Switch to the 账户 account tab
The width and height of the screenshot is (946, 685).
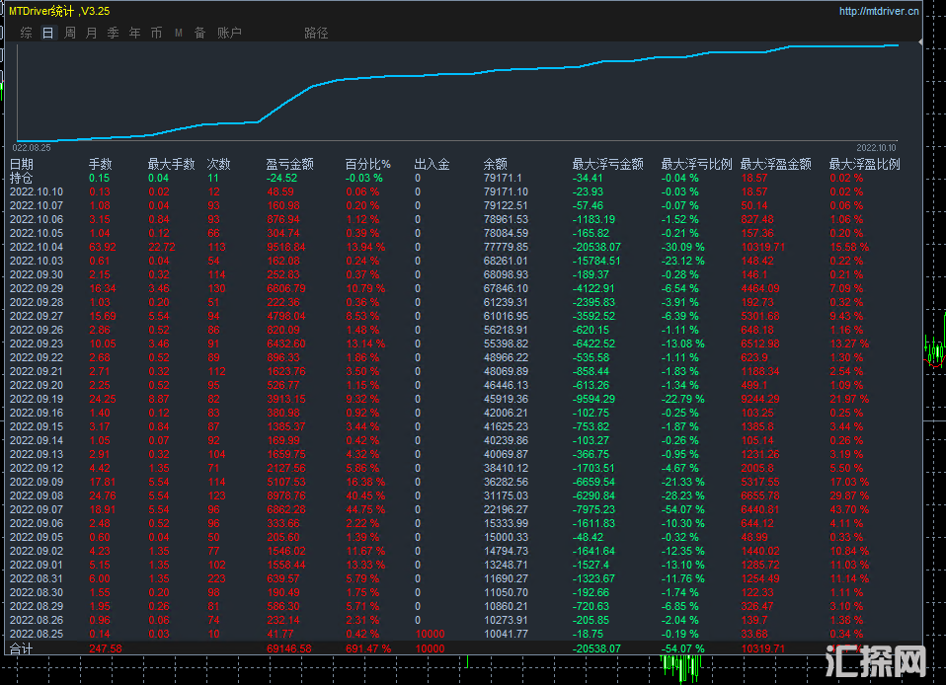click(x=229, y=33)
